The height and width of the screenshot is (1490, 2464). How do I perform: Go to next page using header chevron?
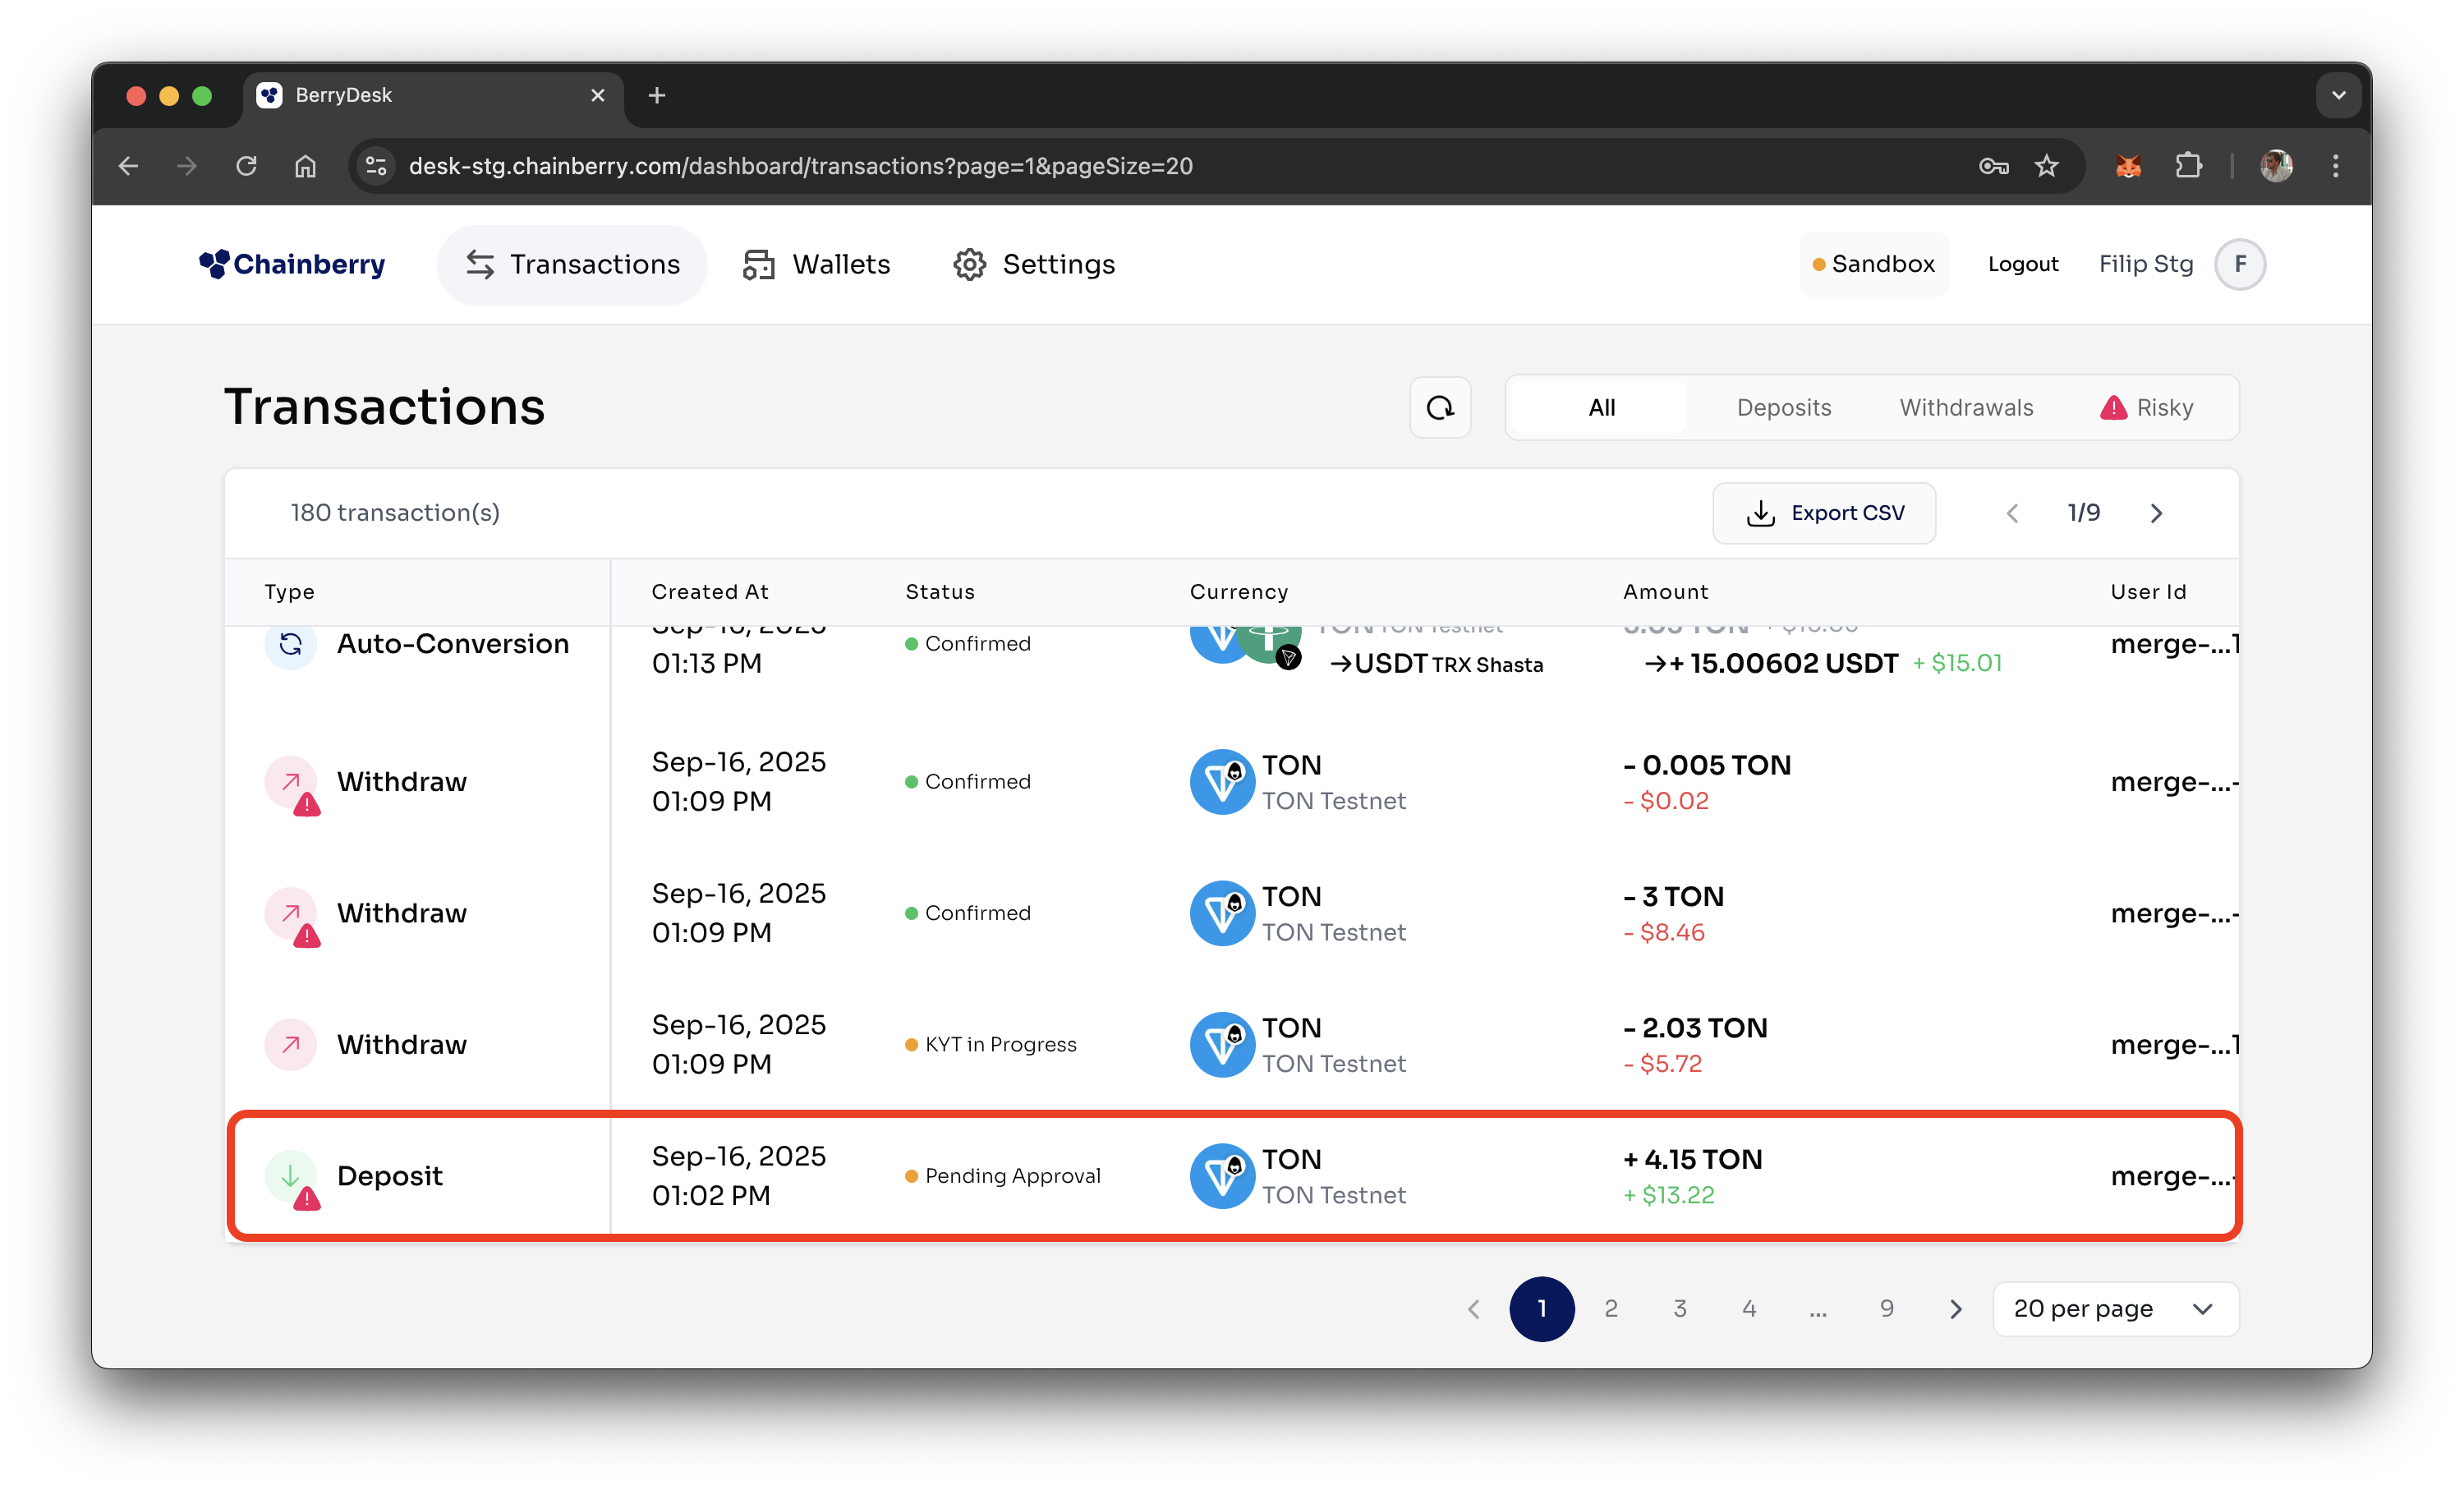click(x=2156, y=513)
